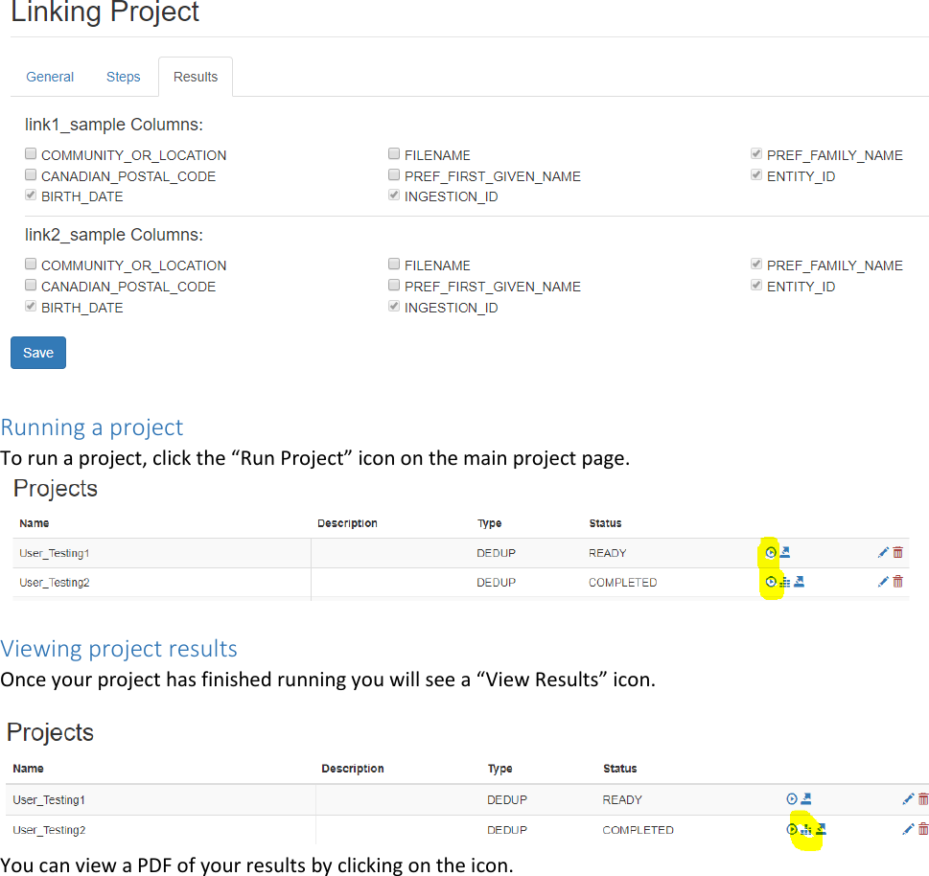Image resolution: width=929 pixels, height=876 pixels.
Task: Select User_Testing1 name under Running a project
Action: click(x=55, y=553)
